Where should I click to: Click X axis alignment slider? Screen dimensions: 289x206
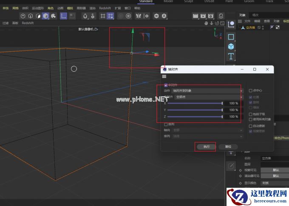pos(195,103)
